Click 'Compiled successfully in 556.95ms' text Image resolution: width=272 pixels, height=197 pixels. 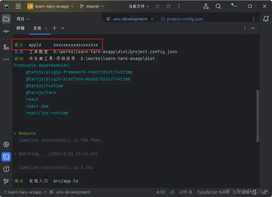click(x=59, y=140)
